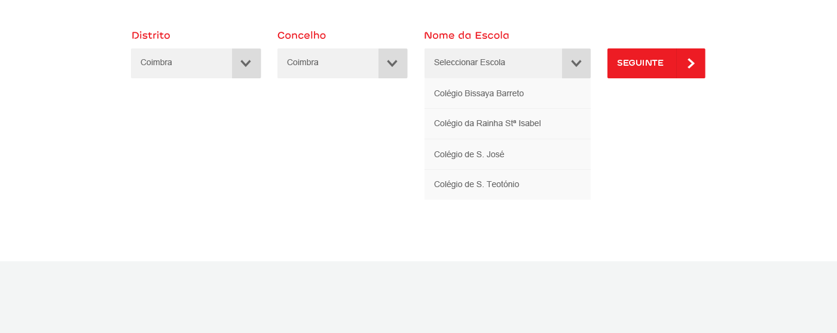This screenshot has height=333, width=837.
Task: Click the Concelho red label
Action: coord(302,35)
